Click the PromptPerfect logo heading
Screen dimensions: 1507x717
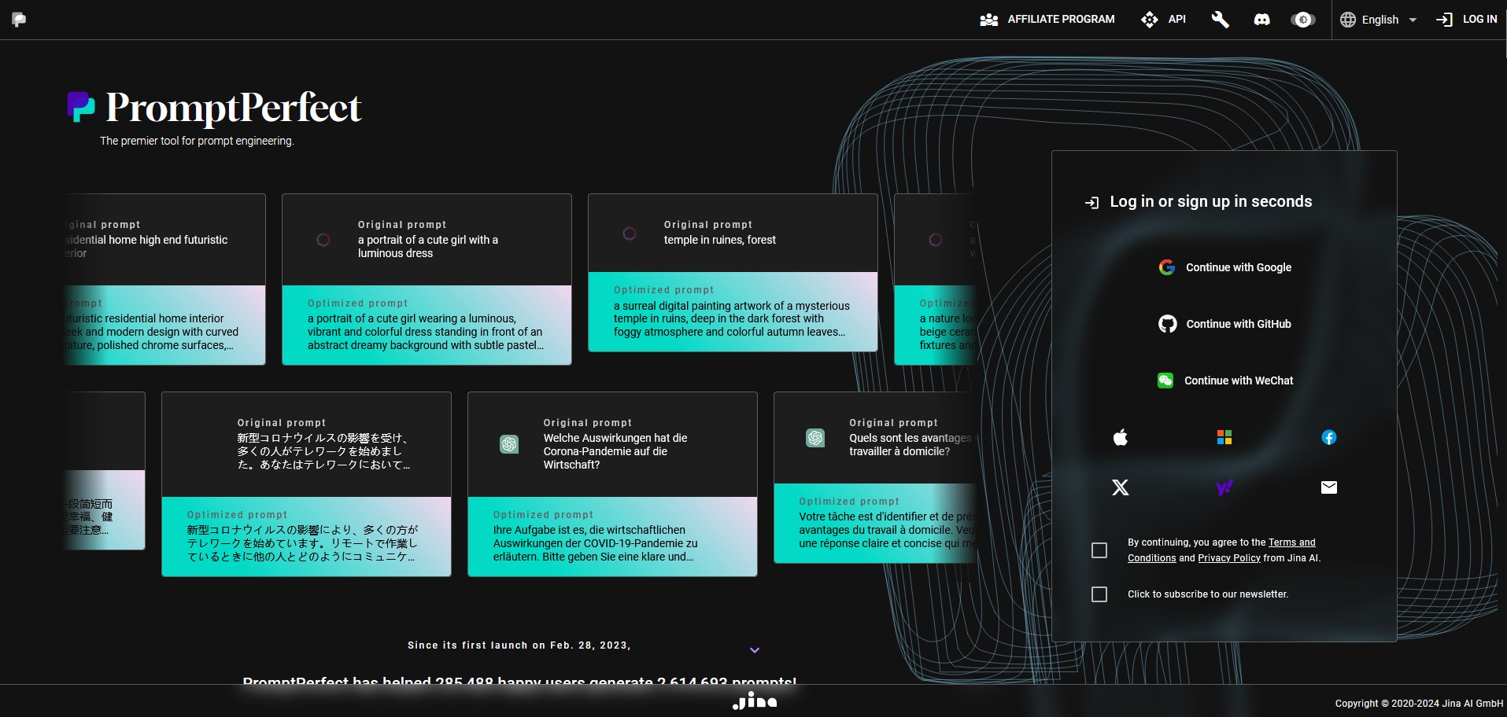coord(214,108)
